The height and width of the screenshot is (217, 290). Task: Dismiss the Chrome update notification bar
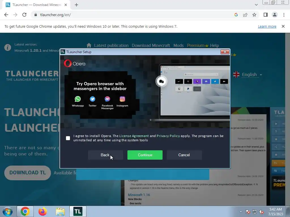coord(283,26)
